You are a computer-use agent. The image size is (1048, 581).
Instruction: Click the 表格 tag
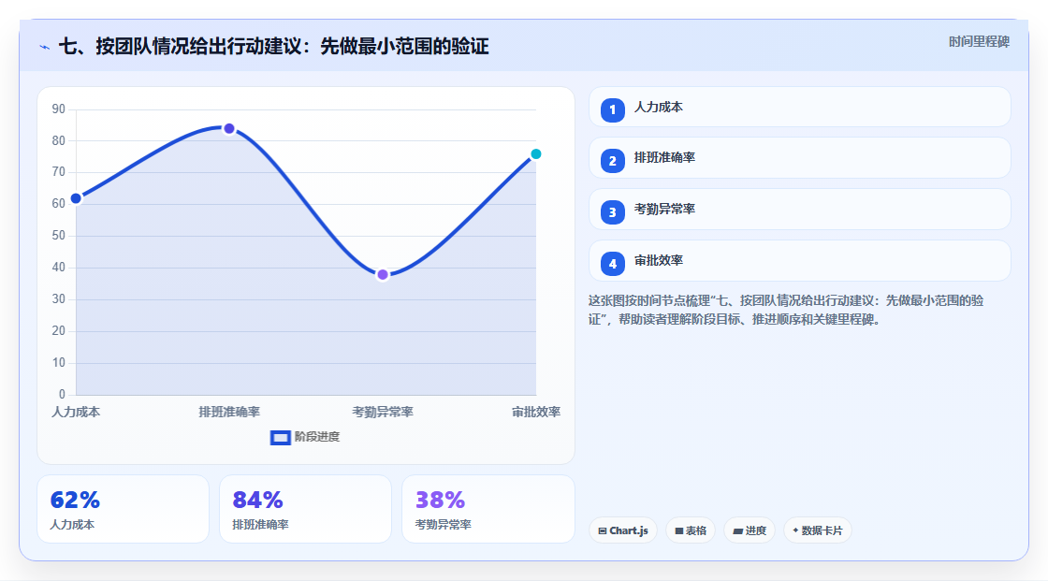(x=691, y=530)
